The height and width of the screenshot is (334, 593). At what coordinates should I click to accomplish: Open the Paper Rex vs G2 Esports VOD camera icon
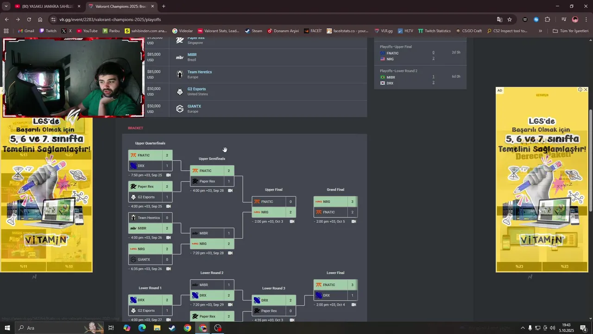click(x=169, y=206)
